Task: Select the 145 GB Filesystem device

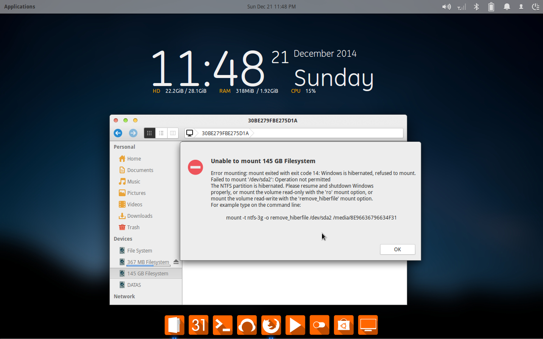Action: [146, 273]
